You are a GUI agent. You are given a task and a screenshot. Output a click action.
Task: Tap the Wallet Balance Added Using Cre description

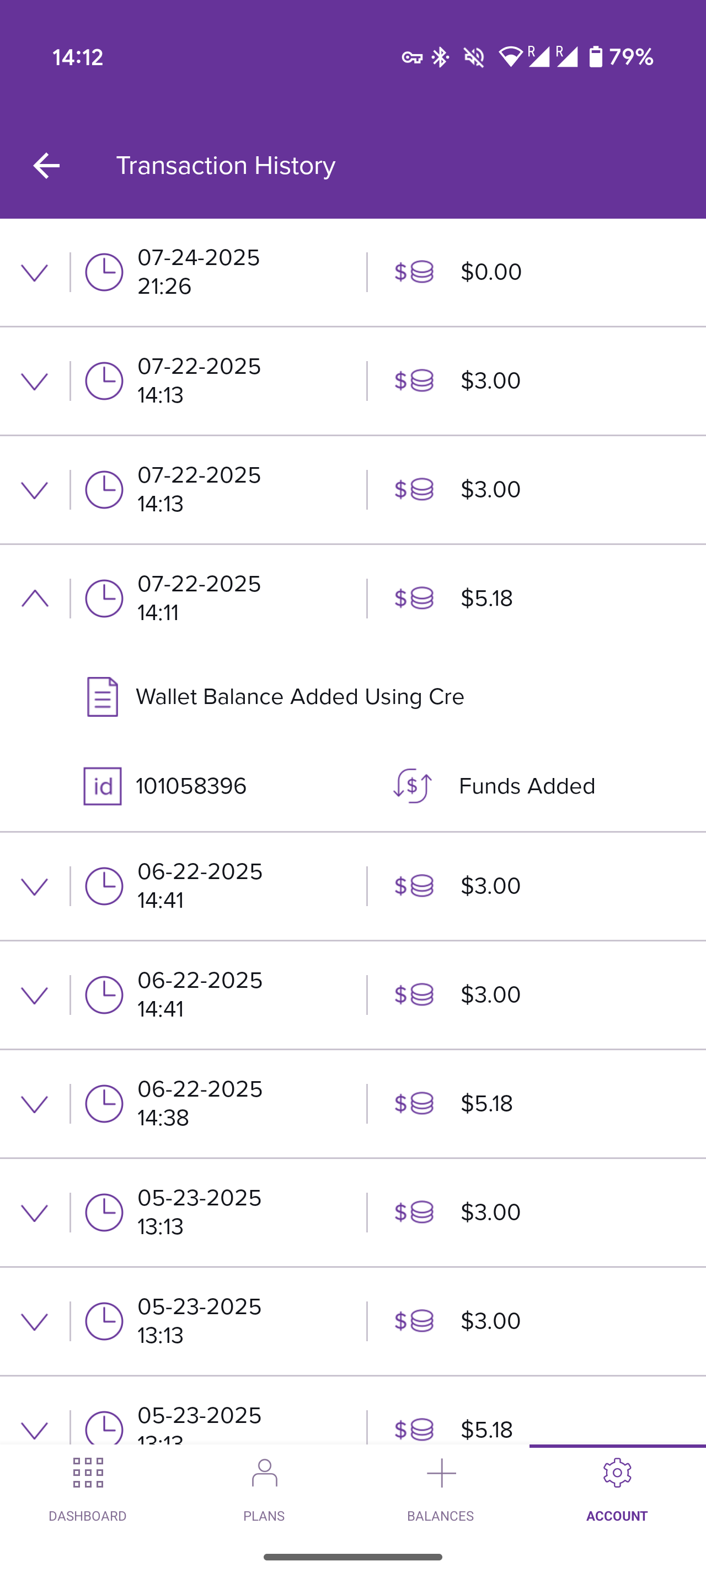pos(300,697)
